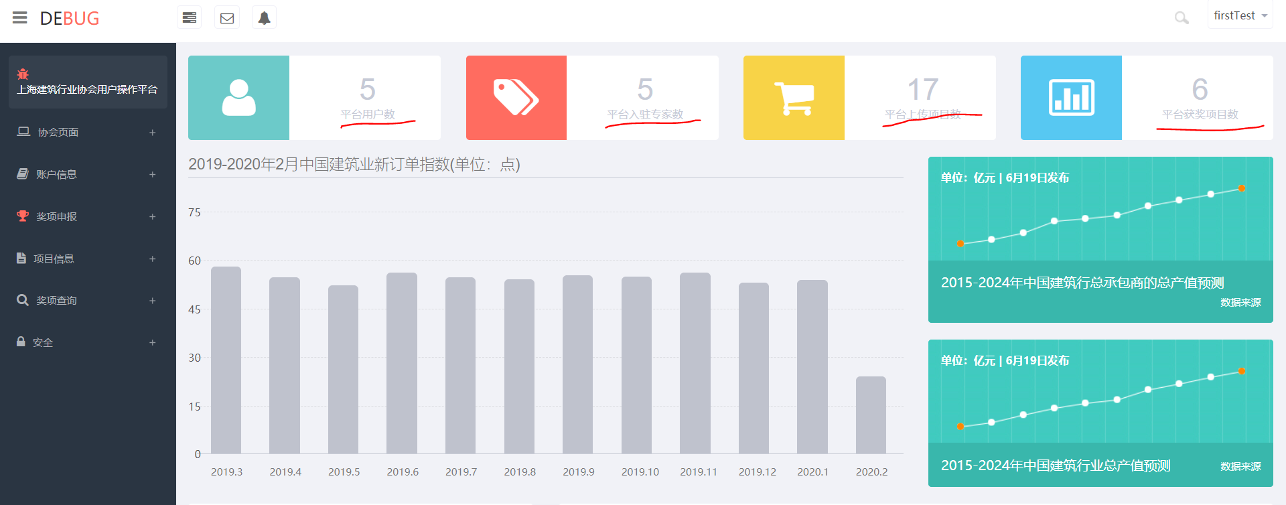
Task: Select the 平台用户数 label
Action: pos(368,115)
